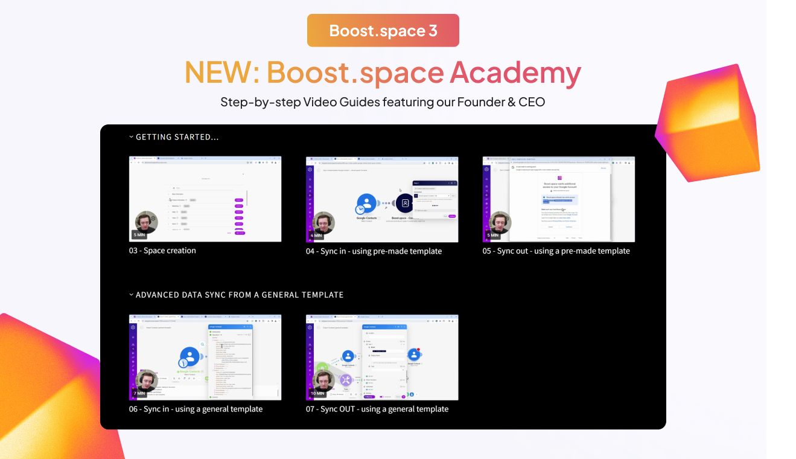Image resolution: width=796 pixels, height=459 pixels.
Task: Collapse the ADVANCED DATA SYNC section chevron
Action: click(132, 295)
